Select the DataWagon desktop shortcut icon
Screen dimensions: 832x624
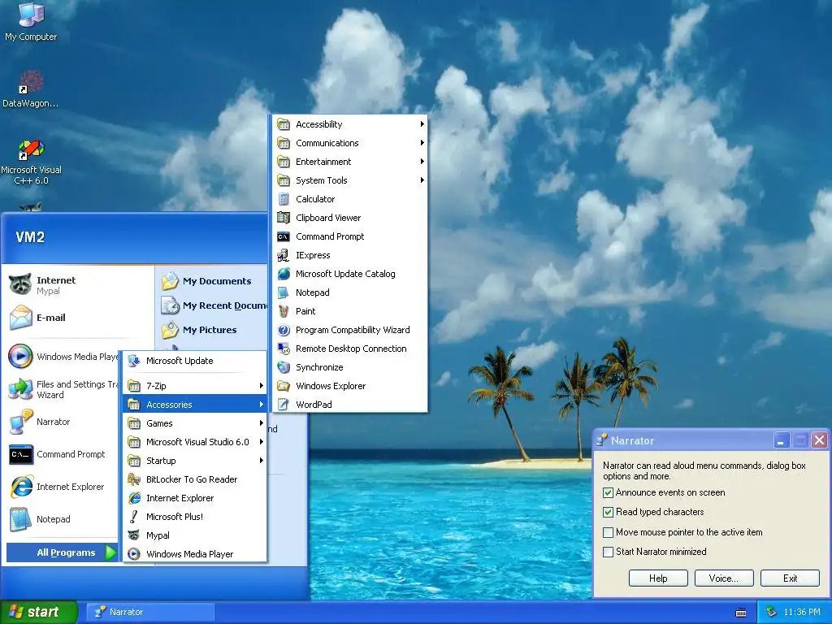31,82
